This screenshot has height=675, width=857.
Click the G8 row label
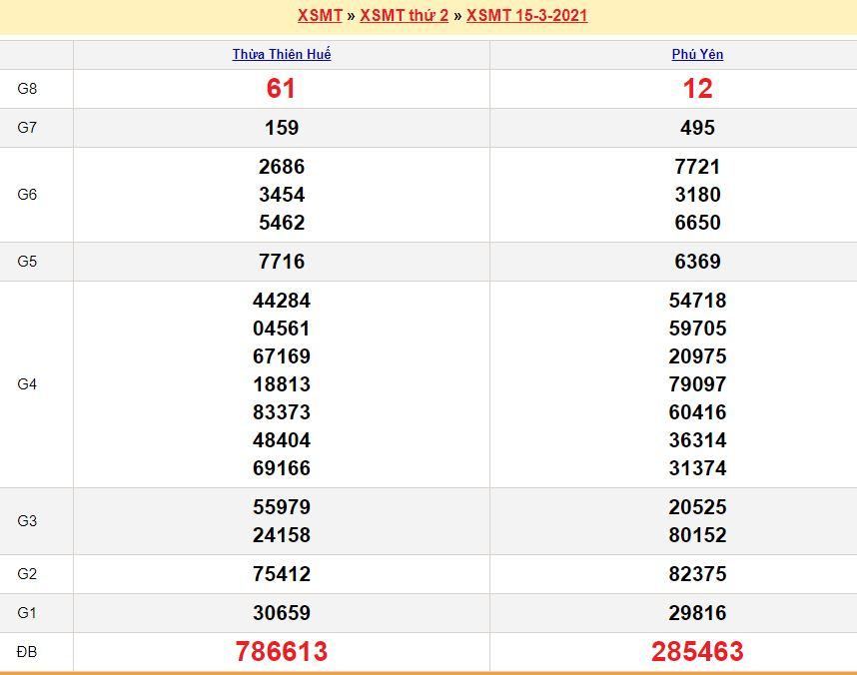27,89
